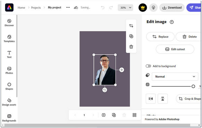202x128 pixels.
Task: Redo the last action
Action: click(111, 8)
